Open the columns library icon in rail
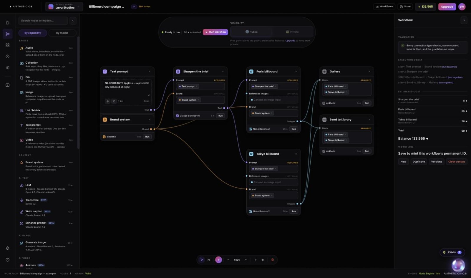This screenshot has width=471, height=278. [x=7, y=68]
